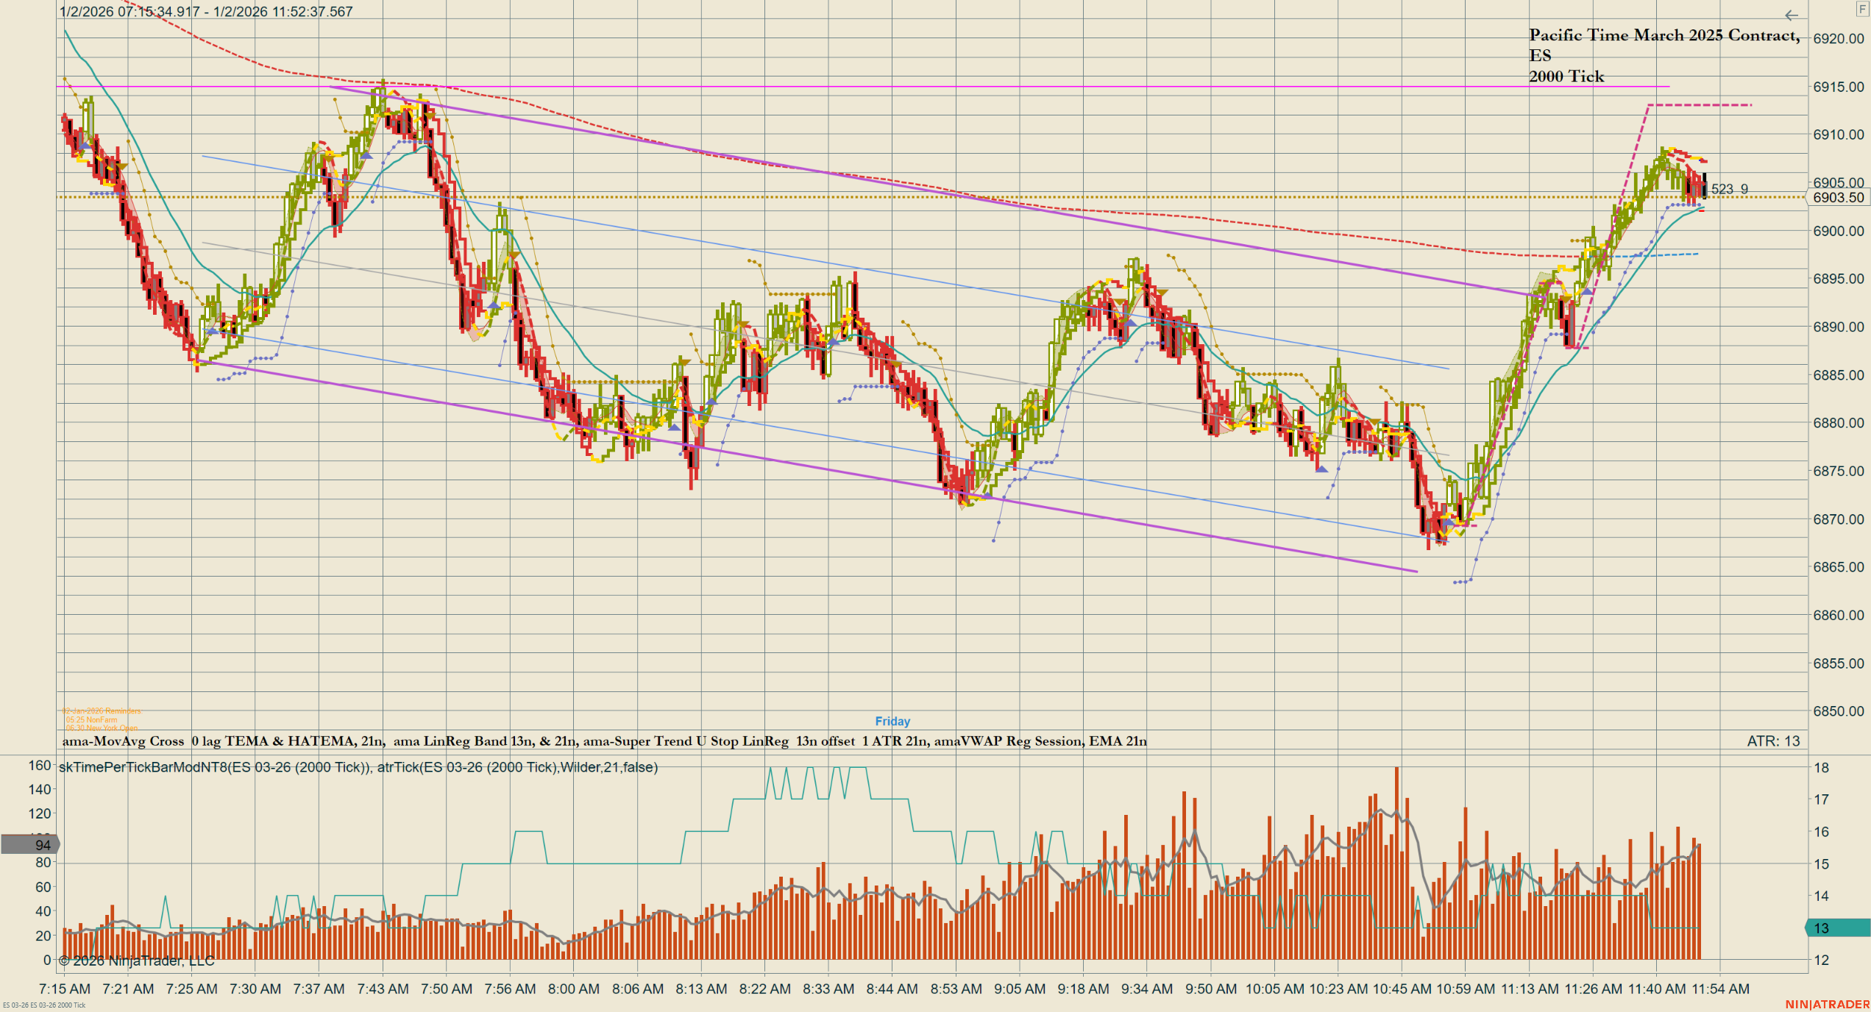Click the gray 94 value marker on the left axis
The height and width of the screenshot is (1012, 1871).
(29, 844)
